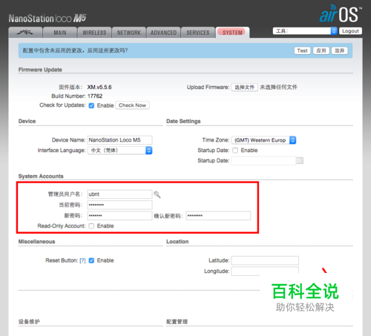Click the 配置管理 section heading
Screen dimensions: 371x336
point(177,322)
